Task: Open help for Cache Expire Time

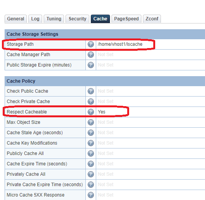Action: (x=91, y=164)
